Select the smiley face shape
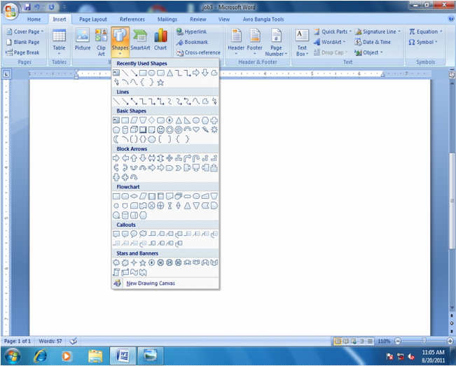Viewport: 456px width, 366px height. (160, 129)
